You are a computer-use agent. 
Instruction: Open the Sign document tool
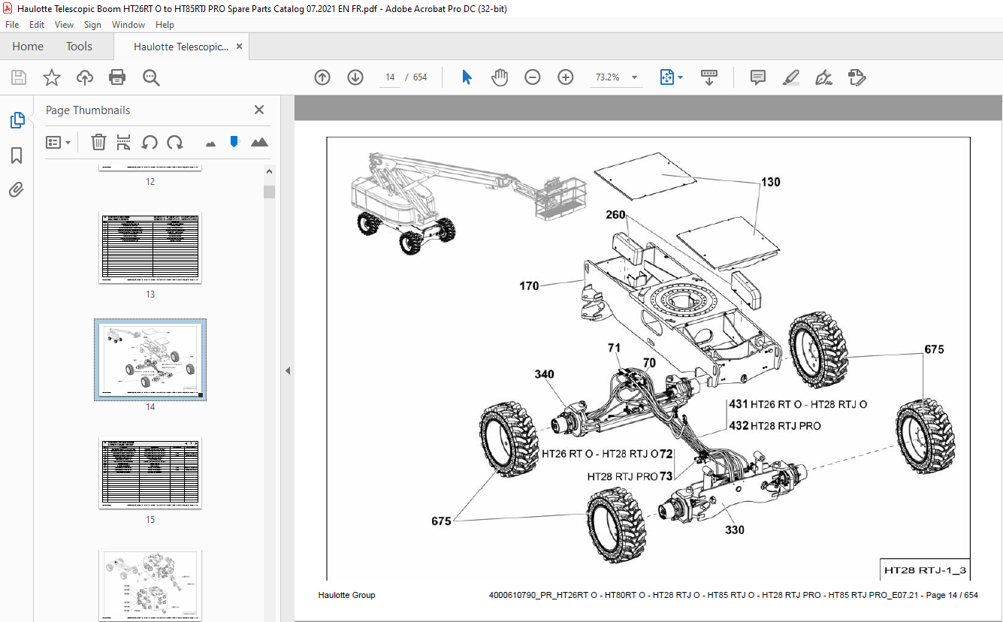pos(823,77)
